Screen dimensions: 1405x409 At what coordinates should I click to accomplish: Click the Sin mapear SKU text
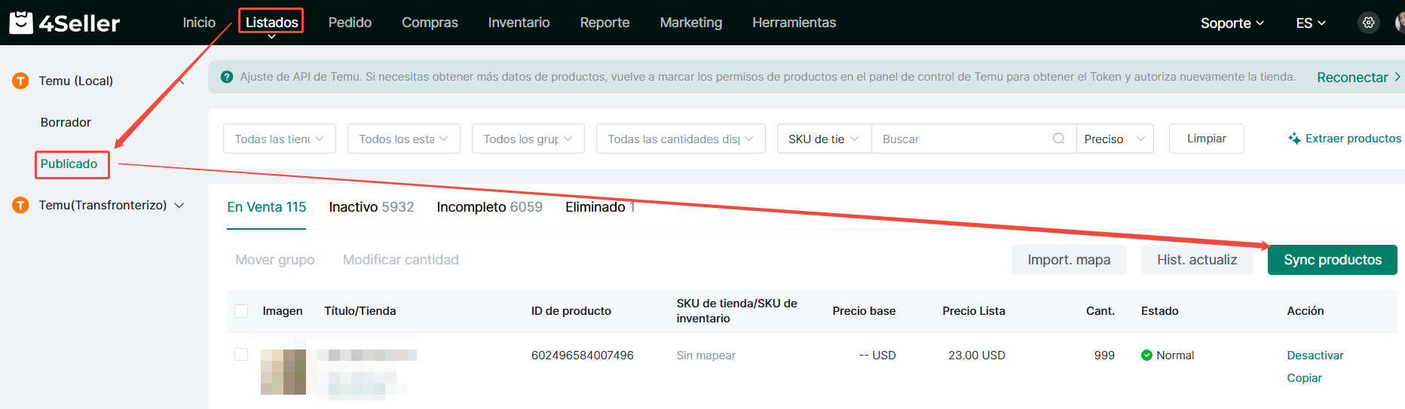pos(706,356)
